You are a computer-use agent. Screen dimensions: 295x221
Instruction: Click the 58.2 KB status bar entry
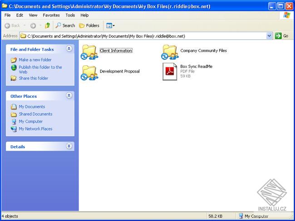coord(216,216)
